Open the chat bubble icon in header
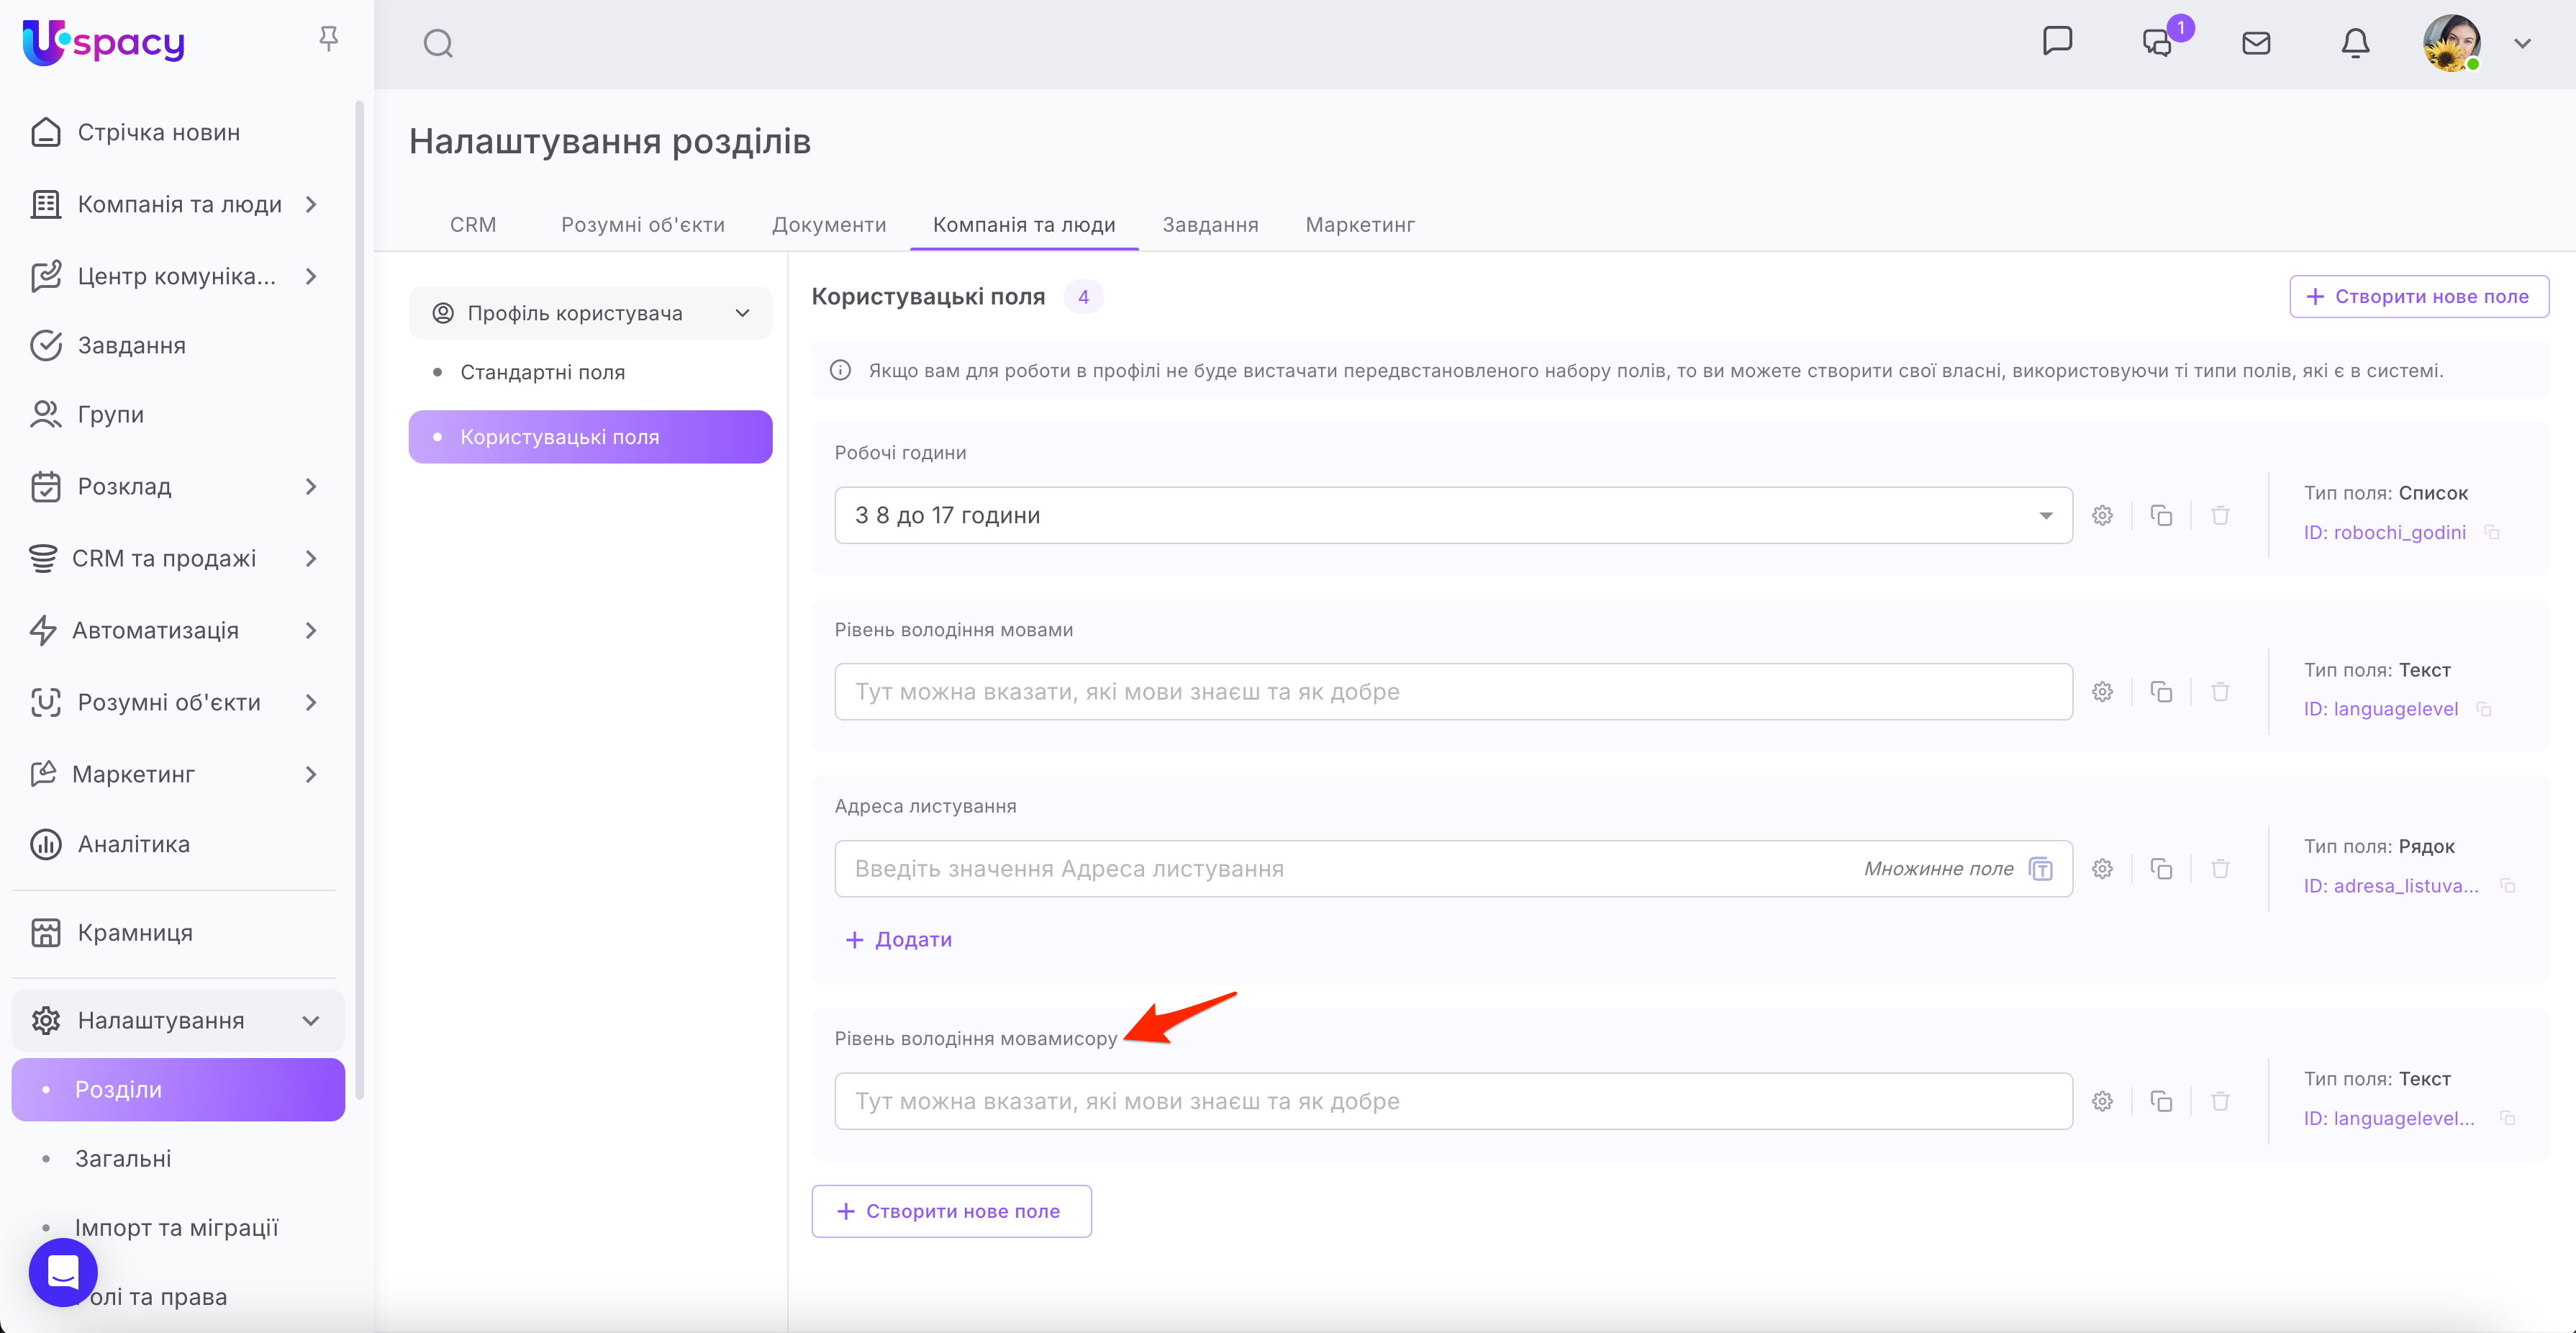Screen dimensions: 2576x1333 click(x=2057, y=42)
